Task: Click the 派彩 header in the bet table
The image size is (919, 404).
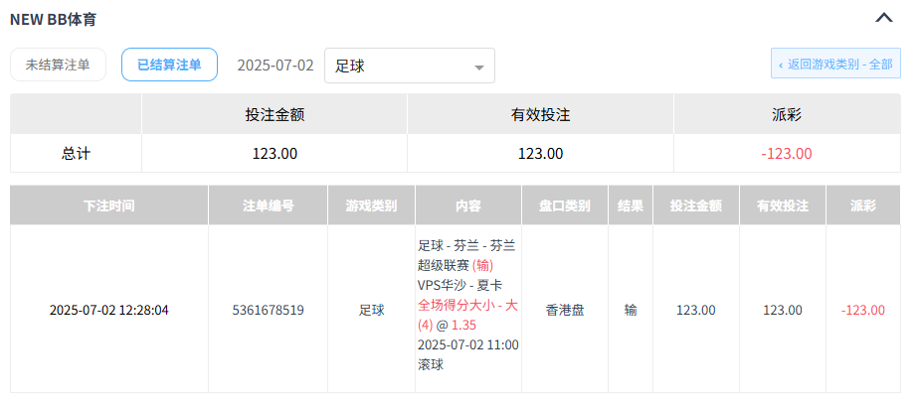Action: [862, 206]
